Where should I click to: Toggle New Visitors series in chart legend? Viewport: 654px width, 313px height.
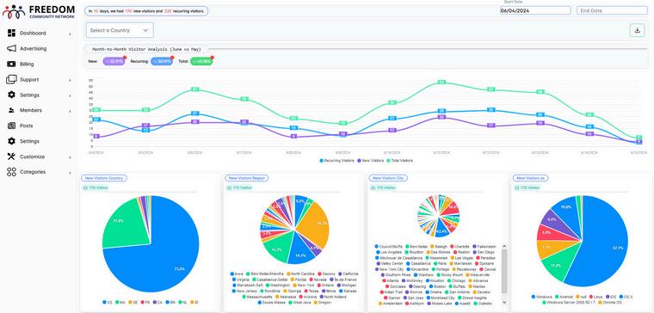pyautogui.click(x=370, y=161)
